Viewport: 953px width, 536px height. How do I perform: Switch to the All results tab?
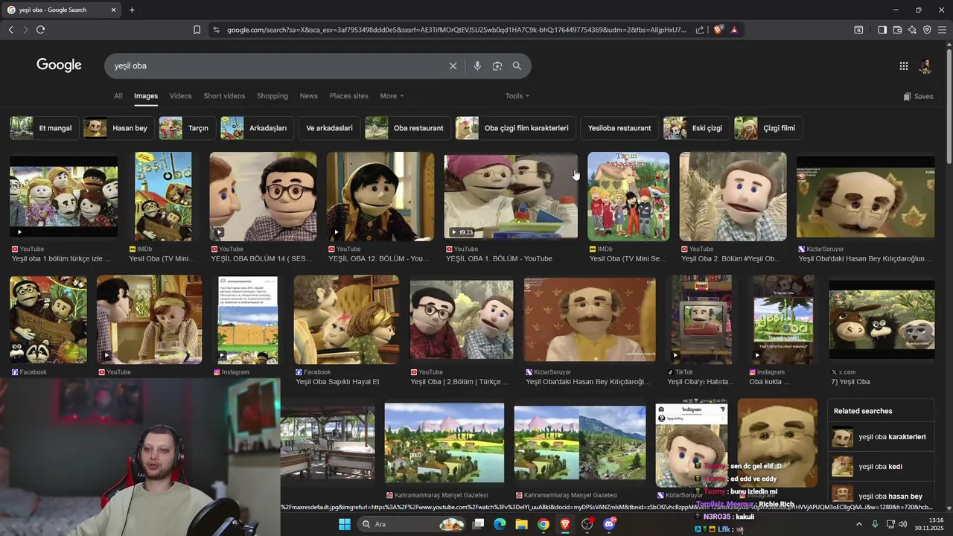[118, 96]
